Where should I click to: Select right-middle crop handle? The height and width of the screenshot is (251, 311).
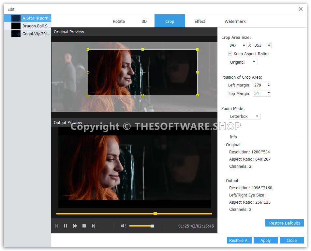[197, 72]
